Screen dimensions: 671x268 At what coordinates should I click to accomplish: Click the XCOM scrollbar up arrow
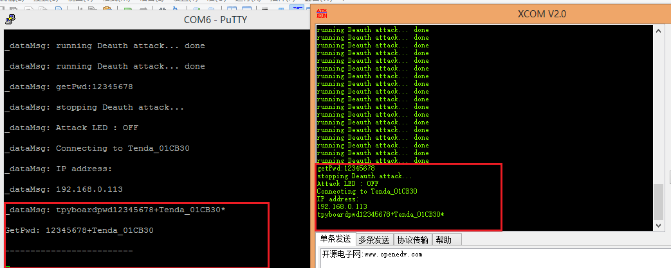click(659, 30)
